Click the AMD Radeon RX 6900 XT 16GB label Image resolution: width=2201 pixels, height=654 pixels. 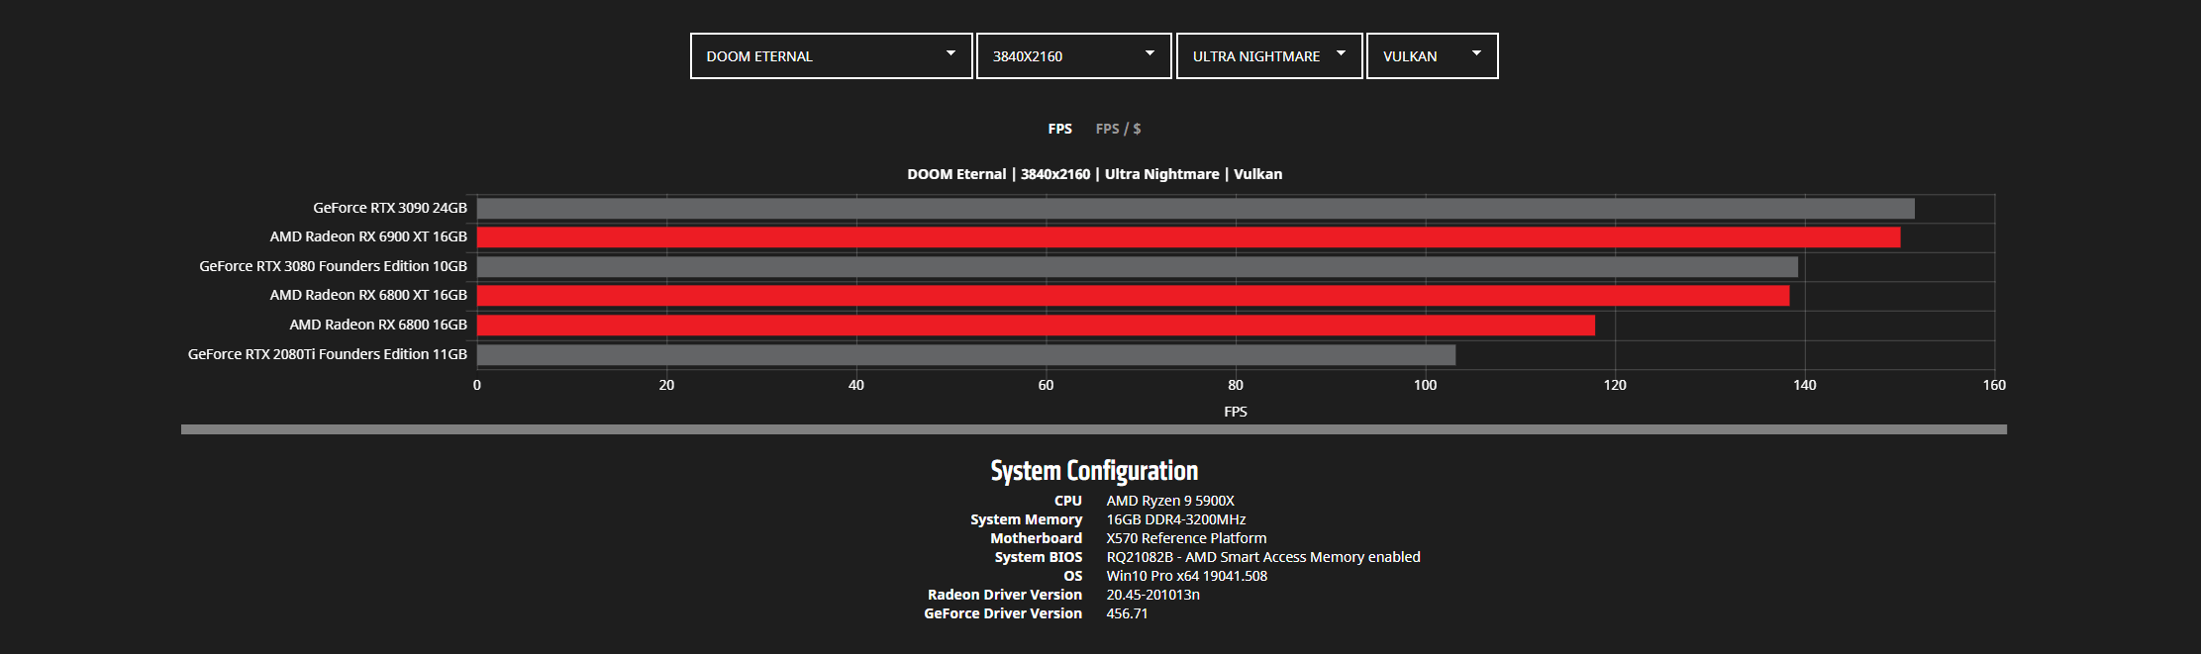[368, 236]
